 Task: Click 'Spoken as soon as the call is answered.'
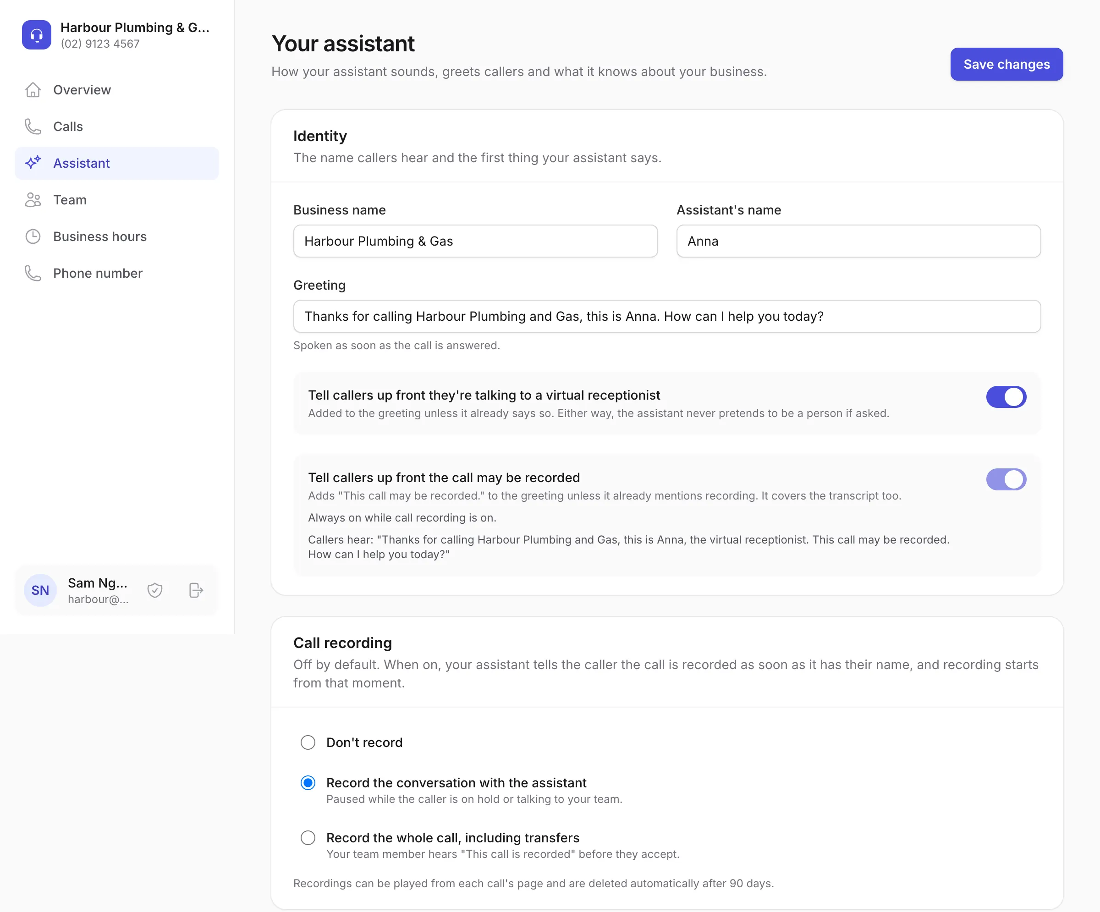(x=396, y=346)
